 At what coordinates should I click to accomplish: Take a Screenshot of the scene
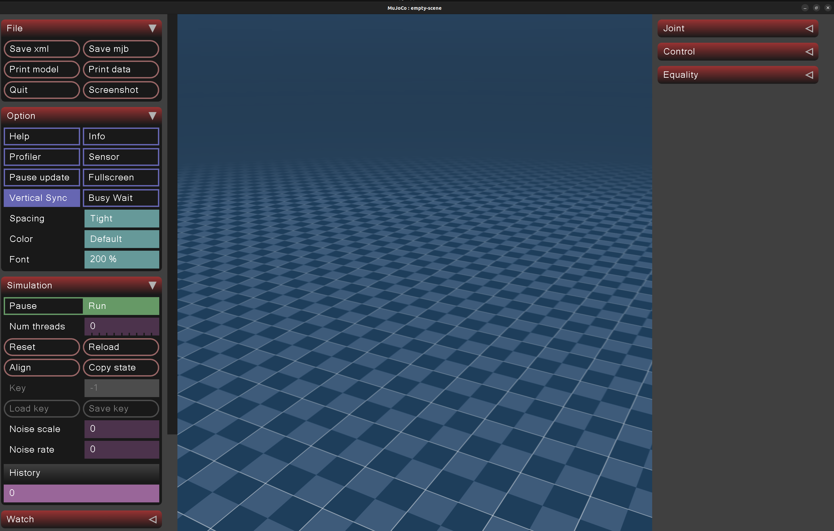click(x=121, y=90)
